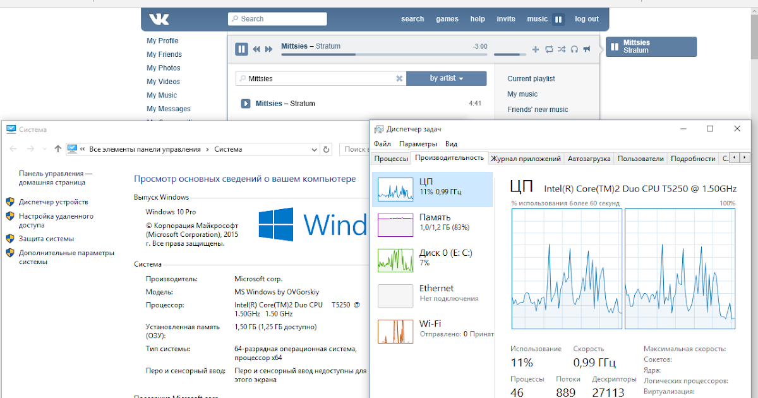Viewport: 758px width, 398px height.
Task: Open My Videos in the VK sidebar
Action: click(163, 81)
